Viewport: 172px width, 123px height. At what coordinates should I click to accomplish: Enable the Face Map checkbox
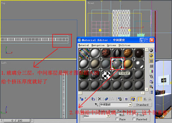[x=117, y=119]
